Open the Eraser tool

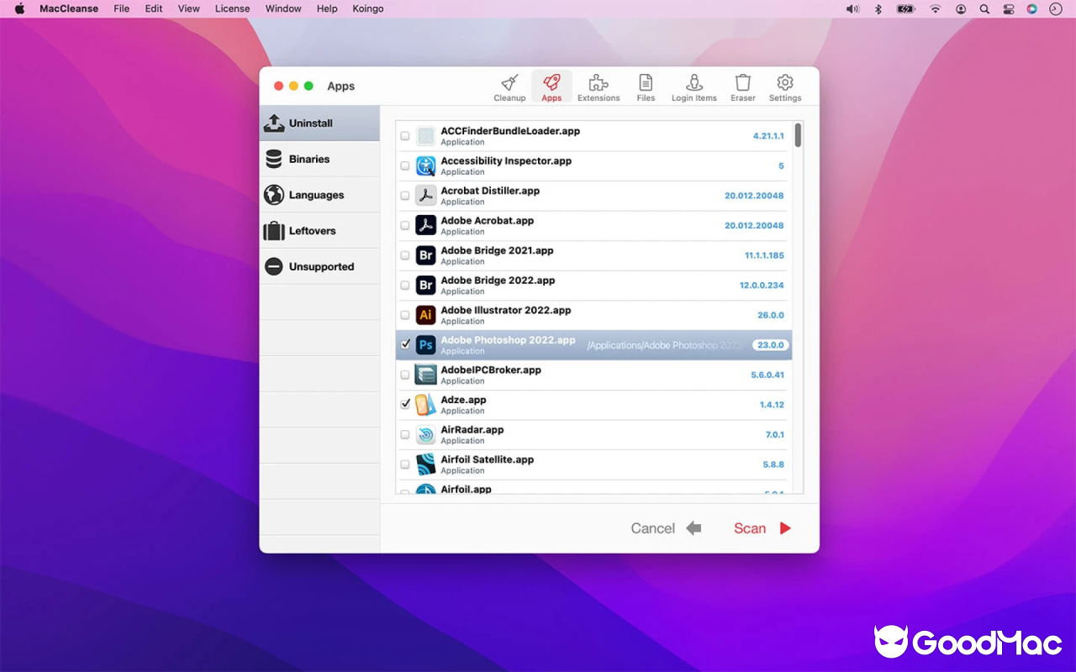[742, 87]
